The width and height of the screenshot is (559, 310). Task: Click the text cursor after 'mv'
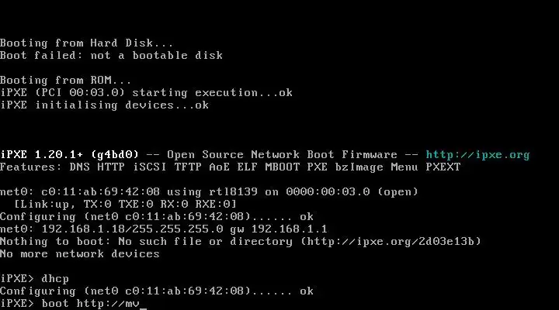point(142,303)
